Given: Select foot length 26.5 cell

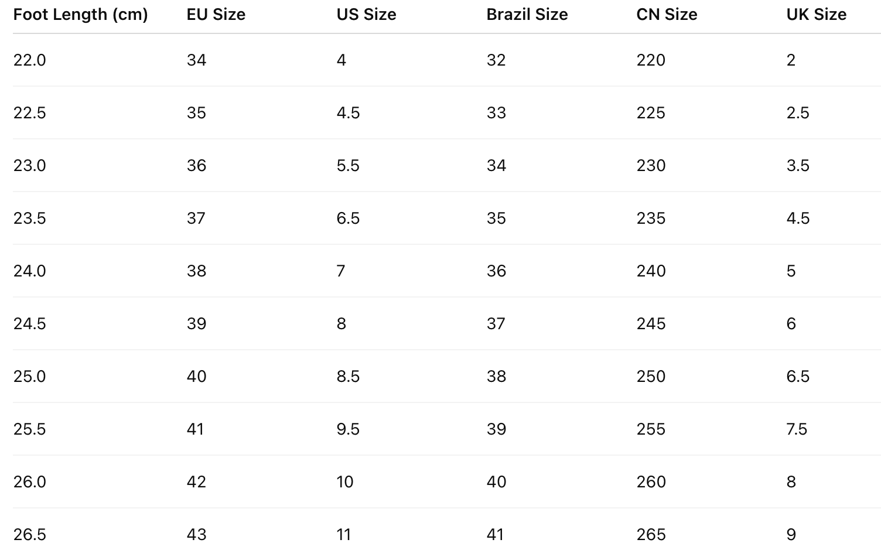Looking at the screenshot, I should [30, 535].
